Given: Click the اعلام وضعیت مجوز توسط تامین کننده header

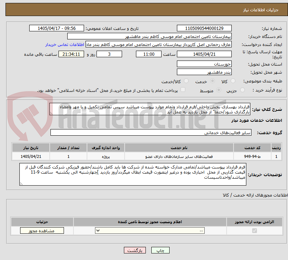Looking at the screenshot, I should click(150, 222).
